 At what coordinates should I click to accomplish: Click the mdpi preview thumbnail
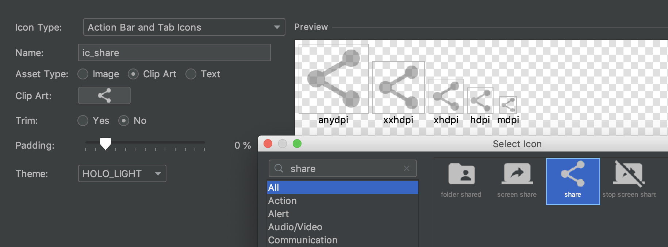(508, 105)
